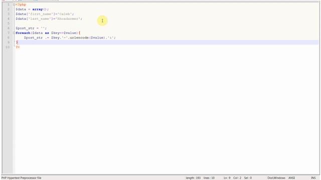This screenshot has height=180, width=321.
Task: Click line number 5 in the margin
Action: pos(9,23)
